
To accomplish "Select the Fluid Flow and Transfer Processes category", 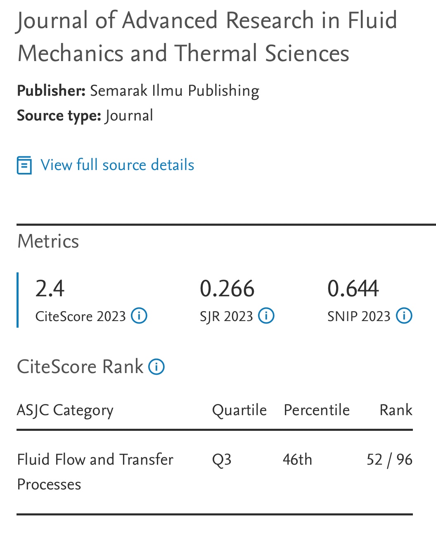I will tap(95, 472).
